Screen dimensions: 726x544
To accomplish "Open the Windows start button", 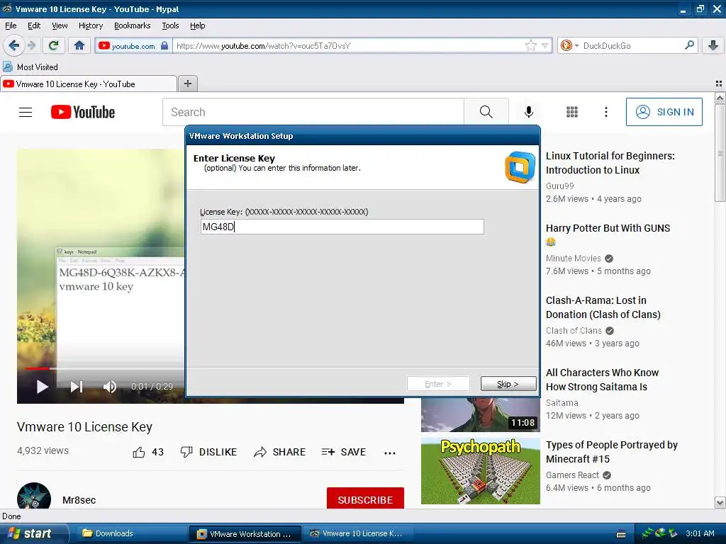I will pyautogui.click(x=33, y=533).
